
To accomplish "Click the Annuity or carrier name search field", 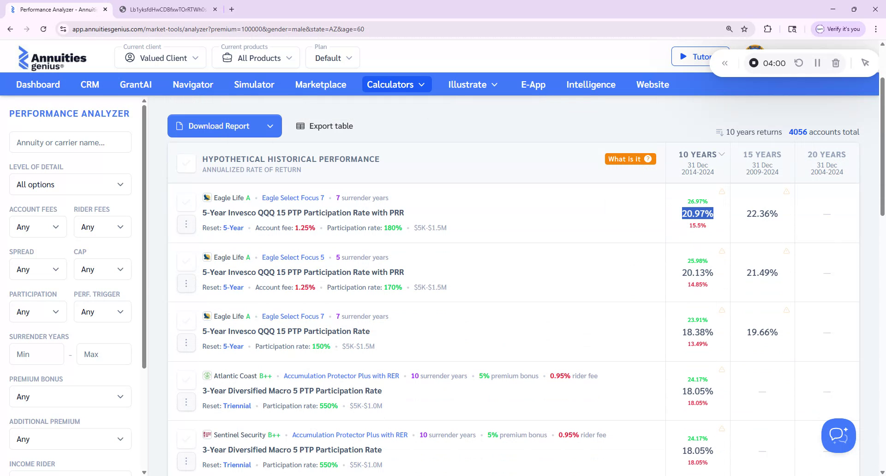I will 70,142.
